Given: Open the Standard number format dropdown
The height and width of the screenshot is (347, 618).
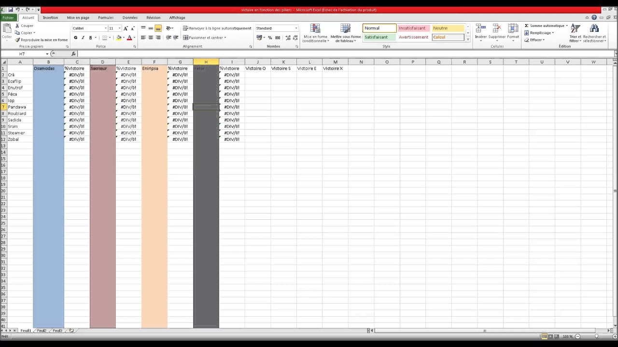Looking at the screenshot, I should coord(296,28).
